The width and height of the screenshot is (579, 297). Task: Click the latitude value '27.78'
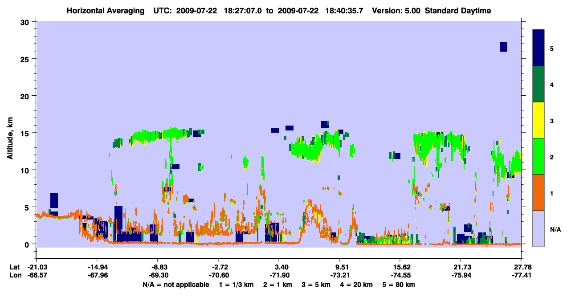pyautogui.click(x=523, y=267)
